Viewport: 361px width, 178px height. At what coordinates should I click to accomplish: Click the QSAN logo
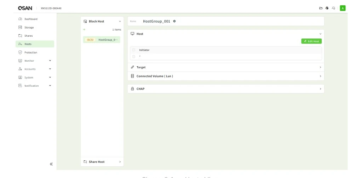point(25,8)
